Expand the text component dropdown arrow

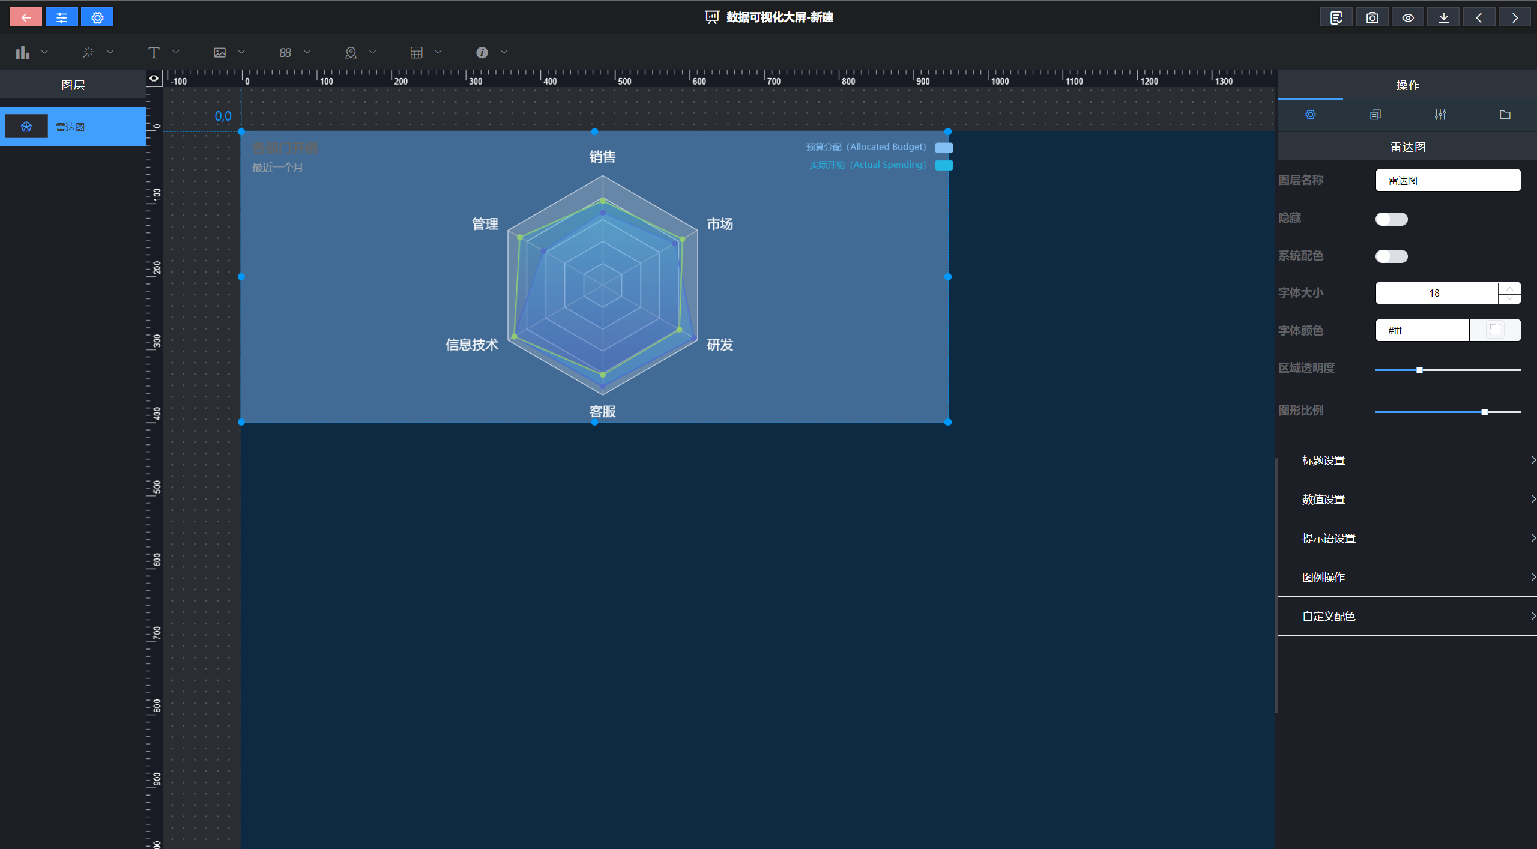coord(176,52)
